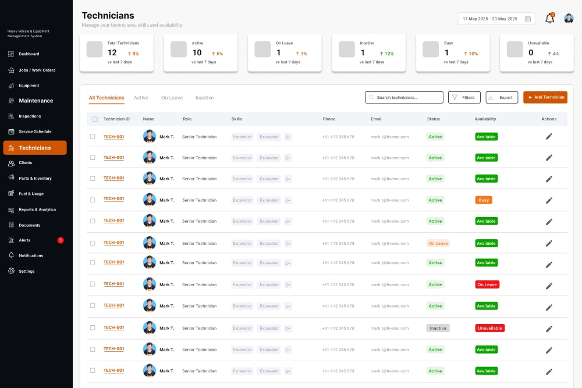Open the notification bell at top right
582x388 pixels.
550,18
